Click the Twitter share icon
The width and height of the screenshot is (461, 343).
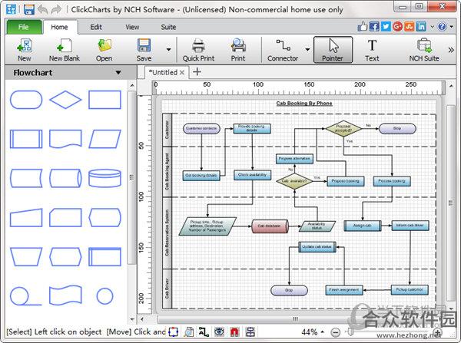click(386, 26)
